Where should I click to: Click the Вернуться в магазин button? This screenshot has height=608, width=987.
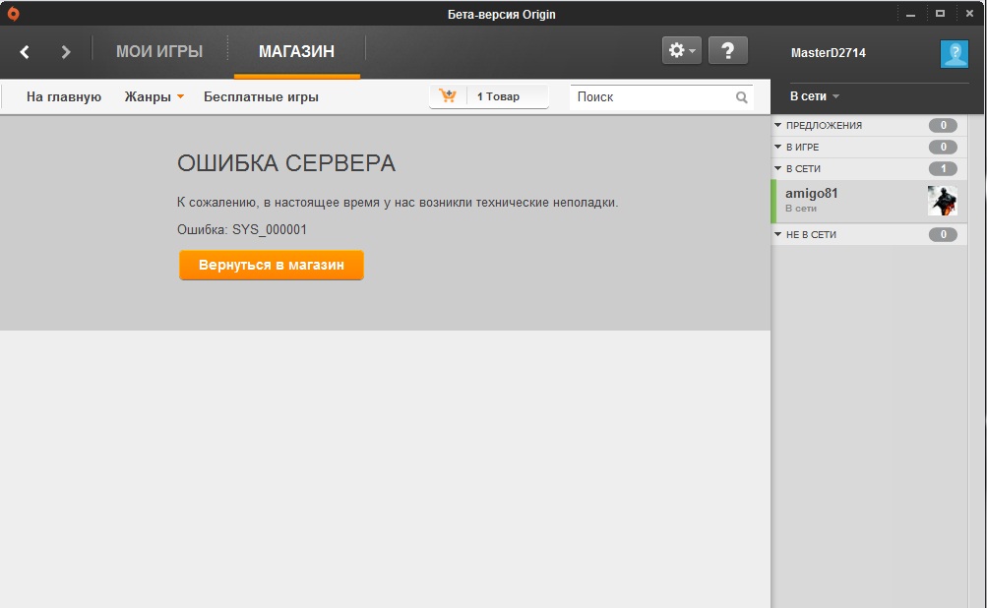pos(272,265)
